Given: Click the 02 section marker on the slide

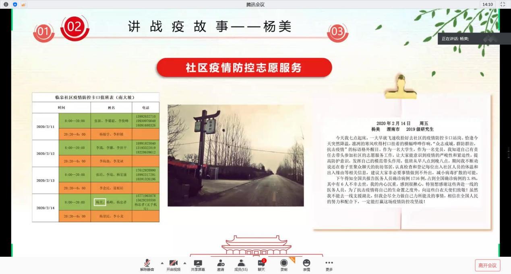Looking at the screenshot, I should (74, 28).
